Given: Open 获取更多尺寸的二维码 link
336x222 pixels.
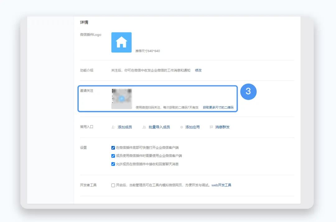Looking at the screenshot, I should pyautogui.click(x=218, y=107).
